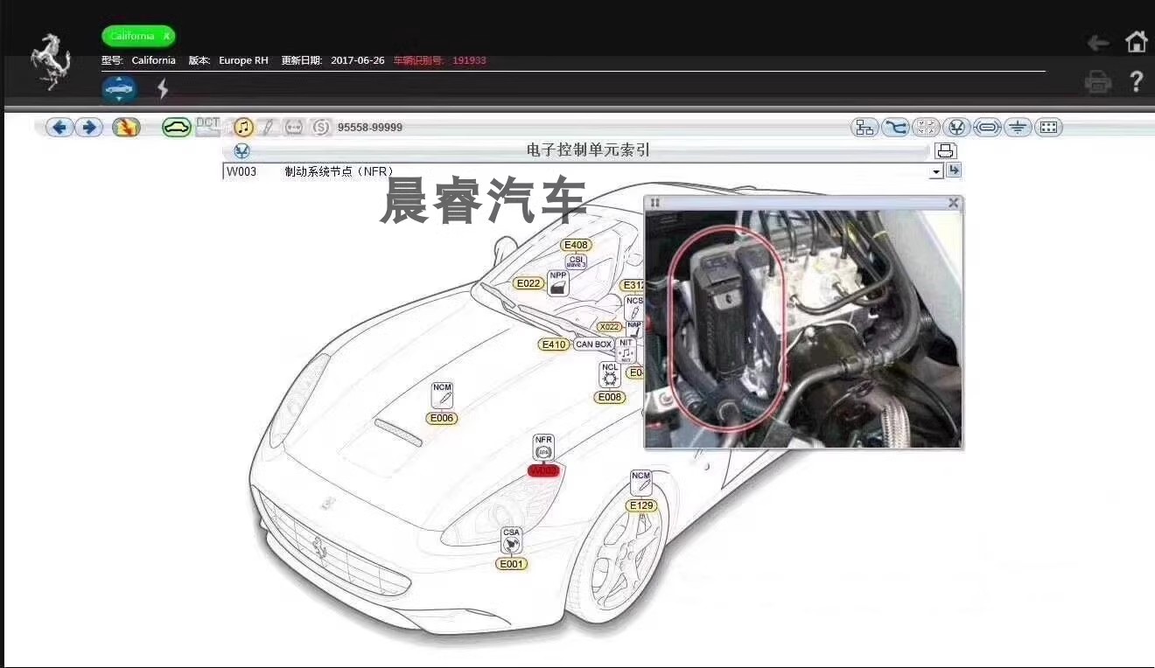Select the E129 label
This screenshot has height=668, width=1155.
pyautogui.click(x=641, y=505)
